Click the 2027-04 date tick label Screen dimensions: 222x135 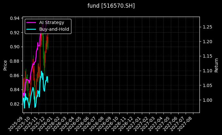155,123
